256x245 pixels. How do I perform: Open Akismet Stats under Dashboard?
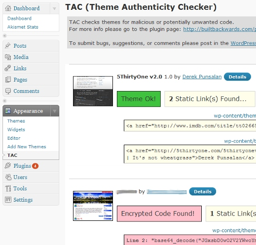tap(23, 27)
